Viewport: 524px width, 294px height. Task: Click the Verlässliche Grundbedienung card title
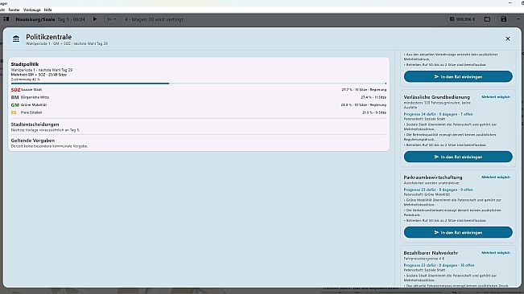[436, 97]
